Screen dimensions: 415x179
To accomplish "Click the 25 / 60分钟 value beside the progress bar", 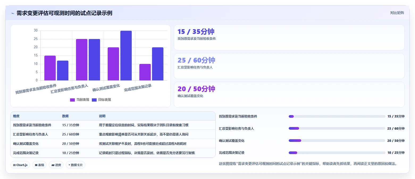I will (x=396, y=129).
